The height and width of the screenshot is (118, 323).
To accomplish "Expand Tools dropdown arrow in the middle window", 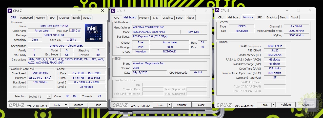I will coord(169,105).
